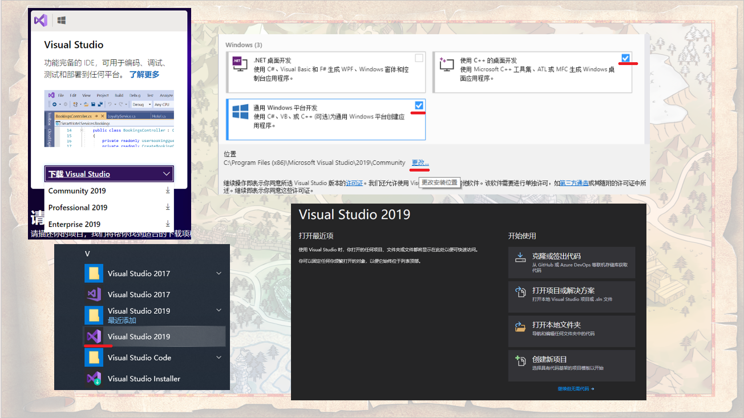Click download arrow next to Professional 2019
Image resolution: width=744 pixels, height=418 pixels.
pos(168,207)
